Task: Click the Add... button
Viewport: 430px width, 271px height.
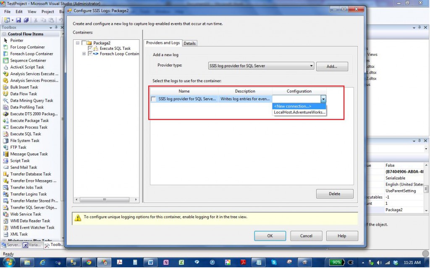Action: click(332, 66)
